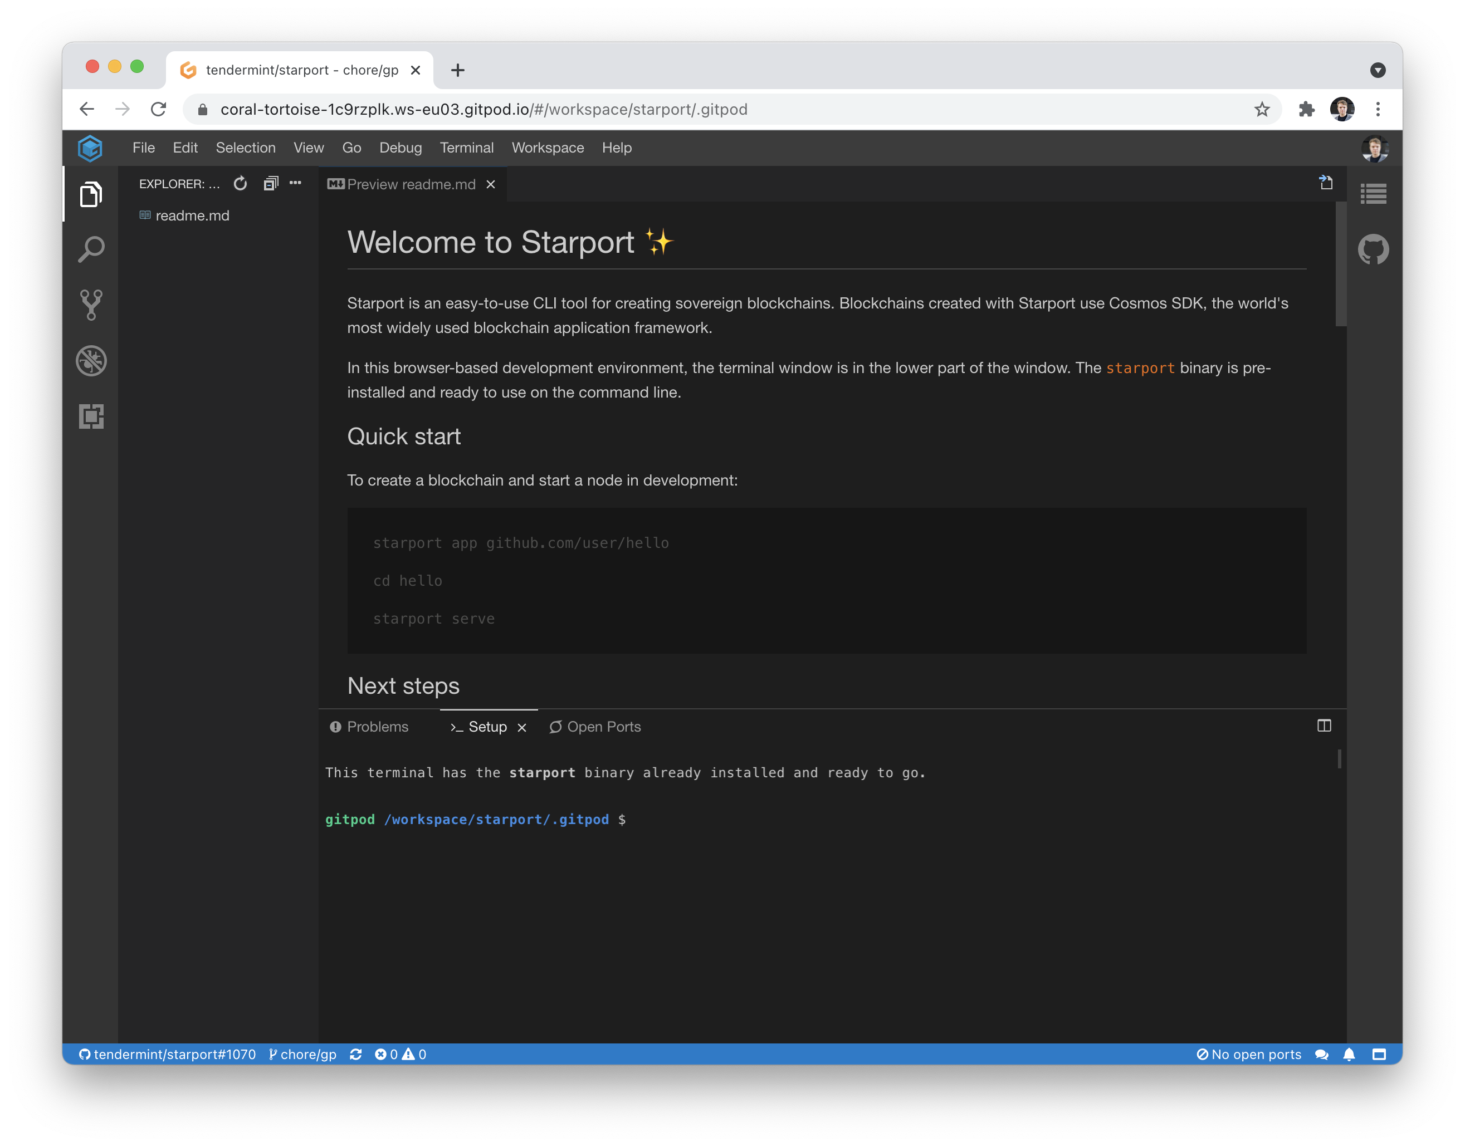Toggle the bottom panel from status bar
Viewport: 1465px width, 1147px height.
point(1378,1055)
